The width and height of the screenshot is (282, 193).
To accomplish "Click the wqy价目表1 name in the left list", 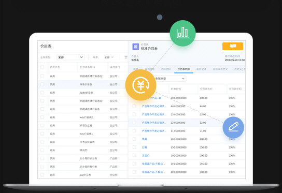I will 87,134.
